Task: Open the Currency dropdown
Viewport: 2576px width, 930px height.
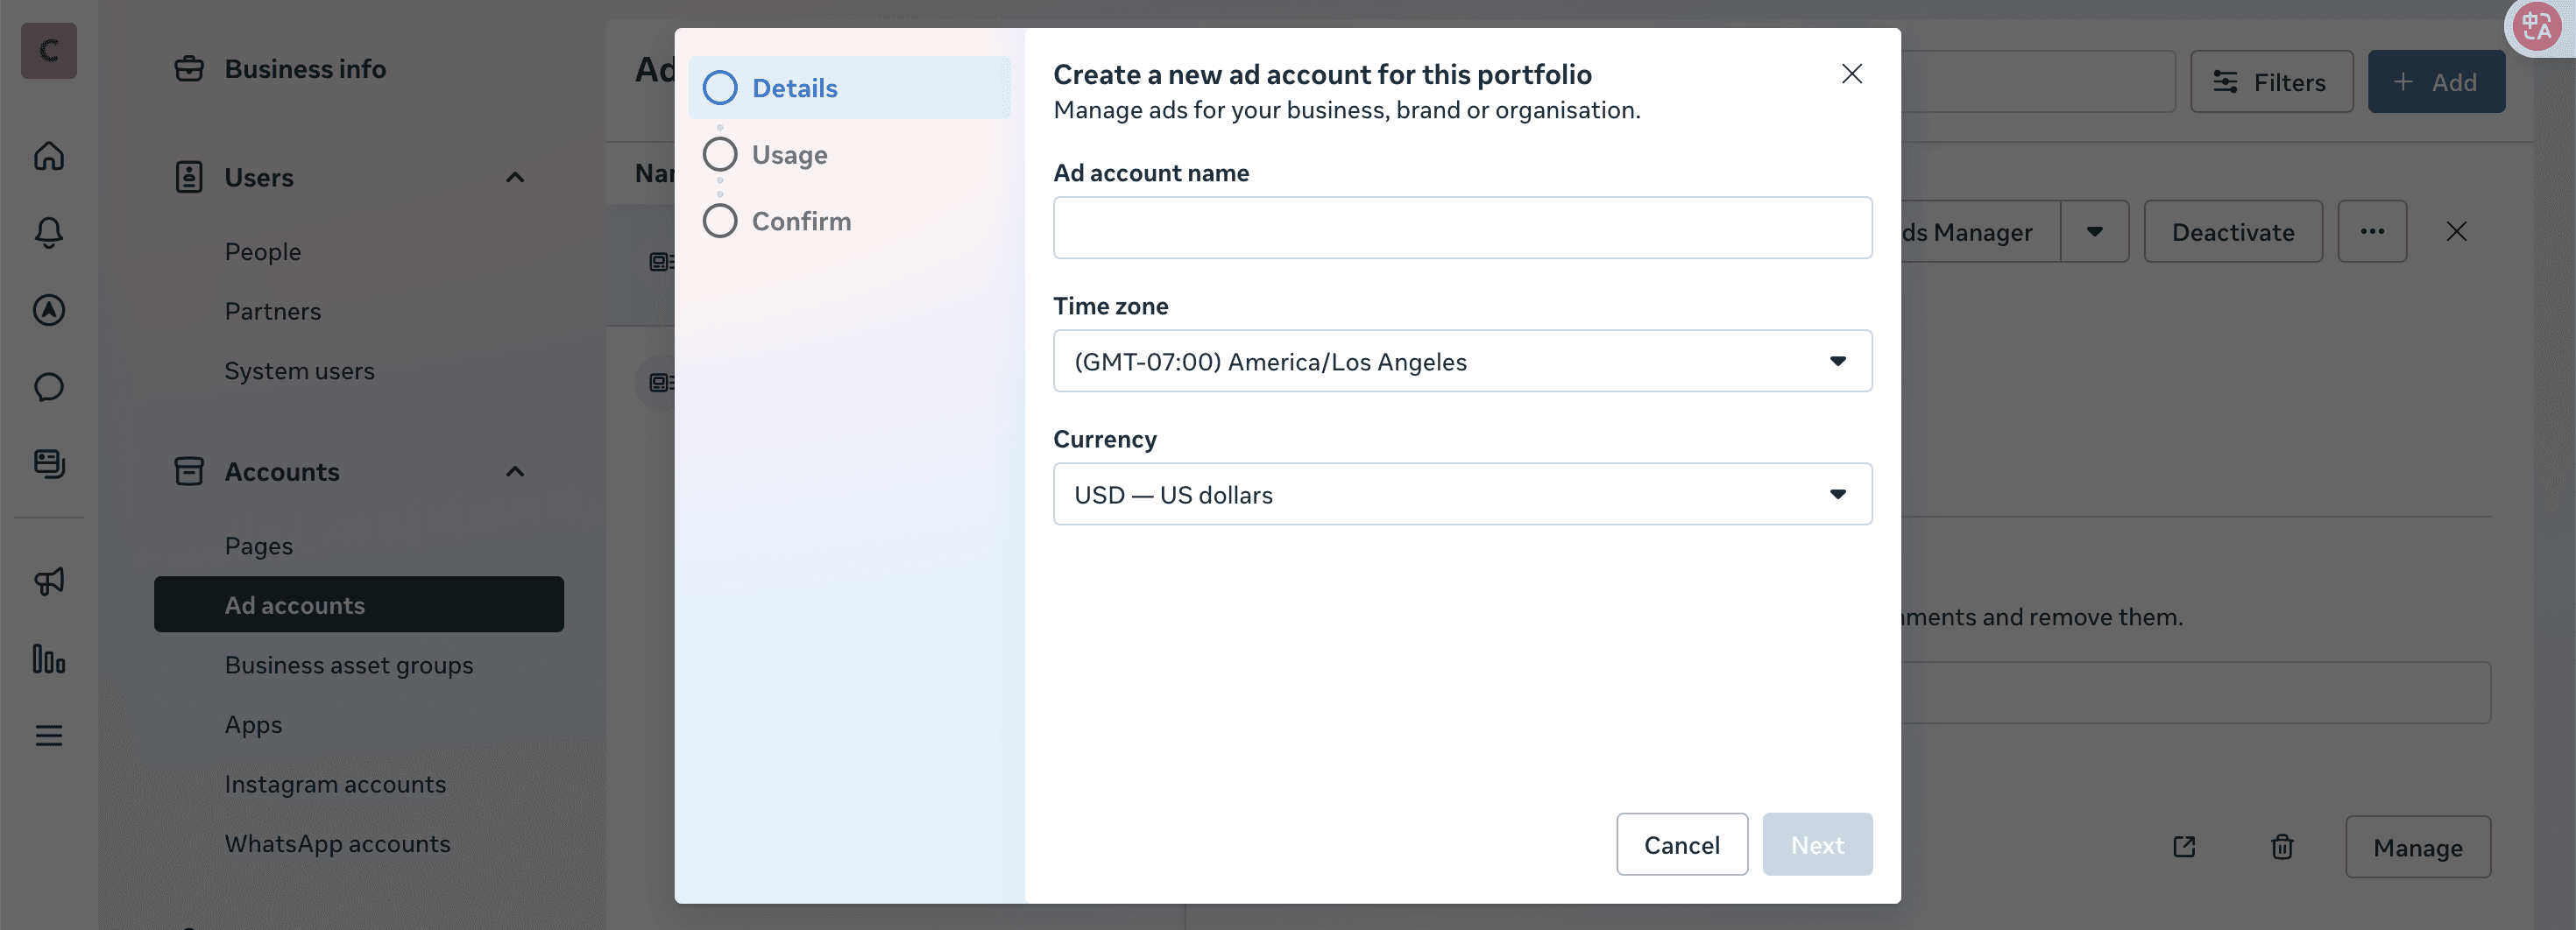Action: click(1462, 495)
